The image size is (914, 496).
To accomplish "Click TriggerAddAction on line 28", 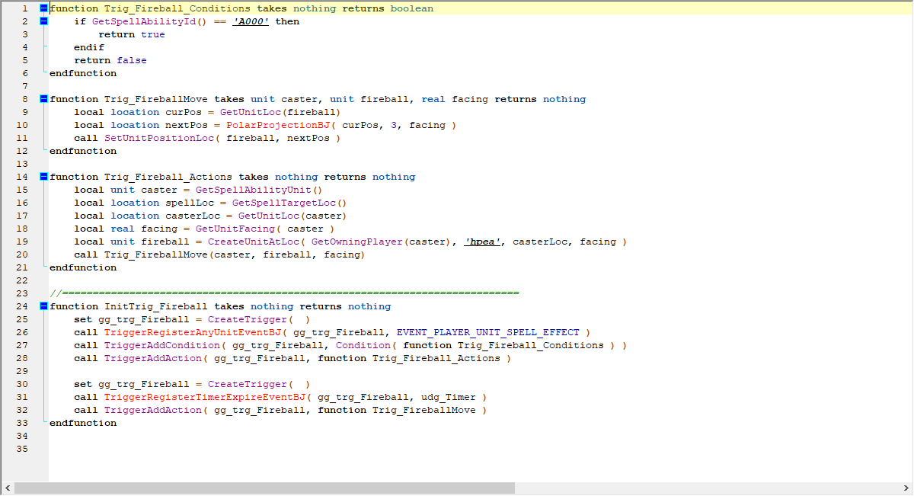I will pyautogui.click(x=153, y=358).
